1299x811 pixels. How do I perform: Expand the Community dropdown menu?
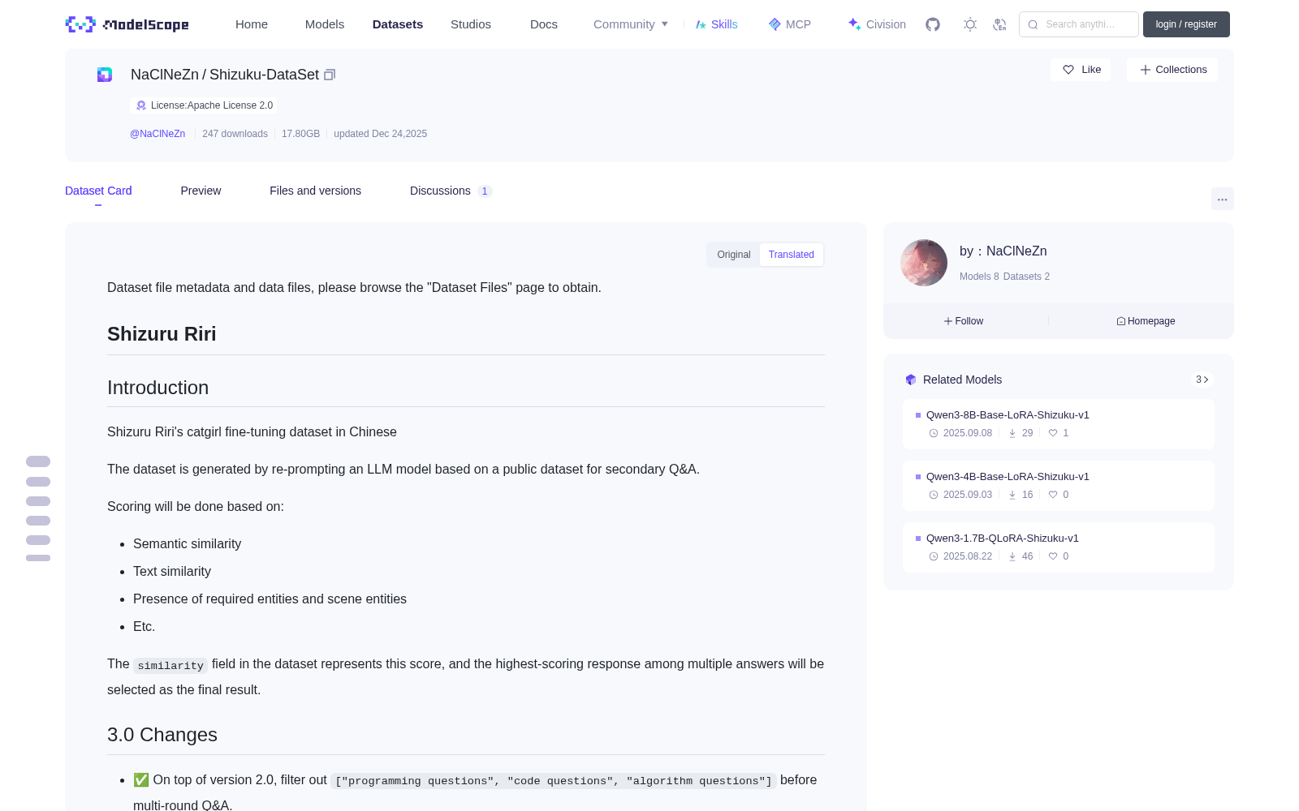coord(631,24)
